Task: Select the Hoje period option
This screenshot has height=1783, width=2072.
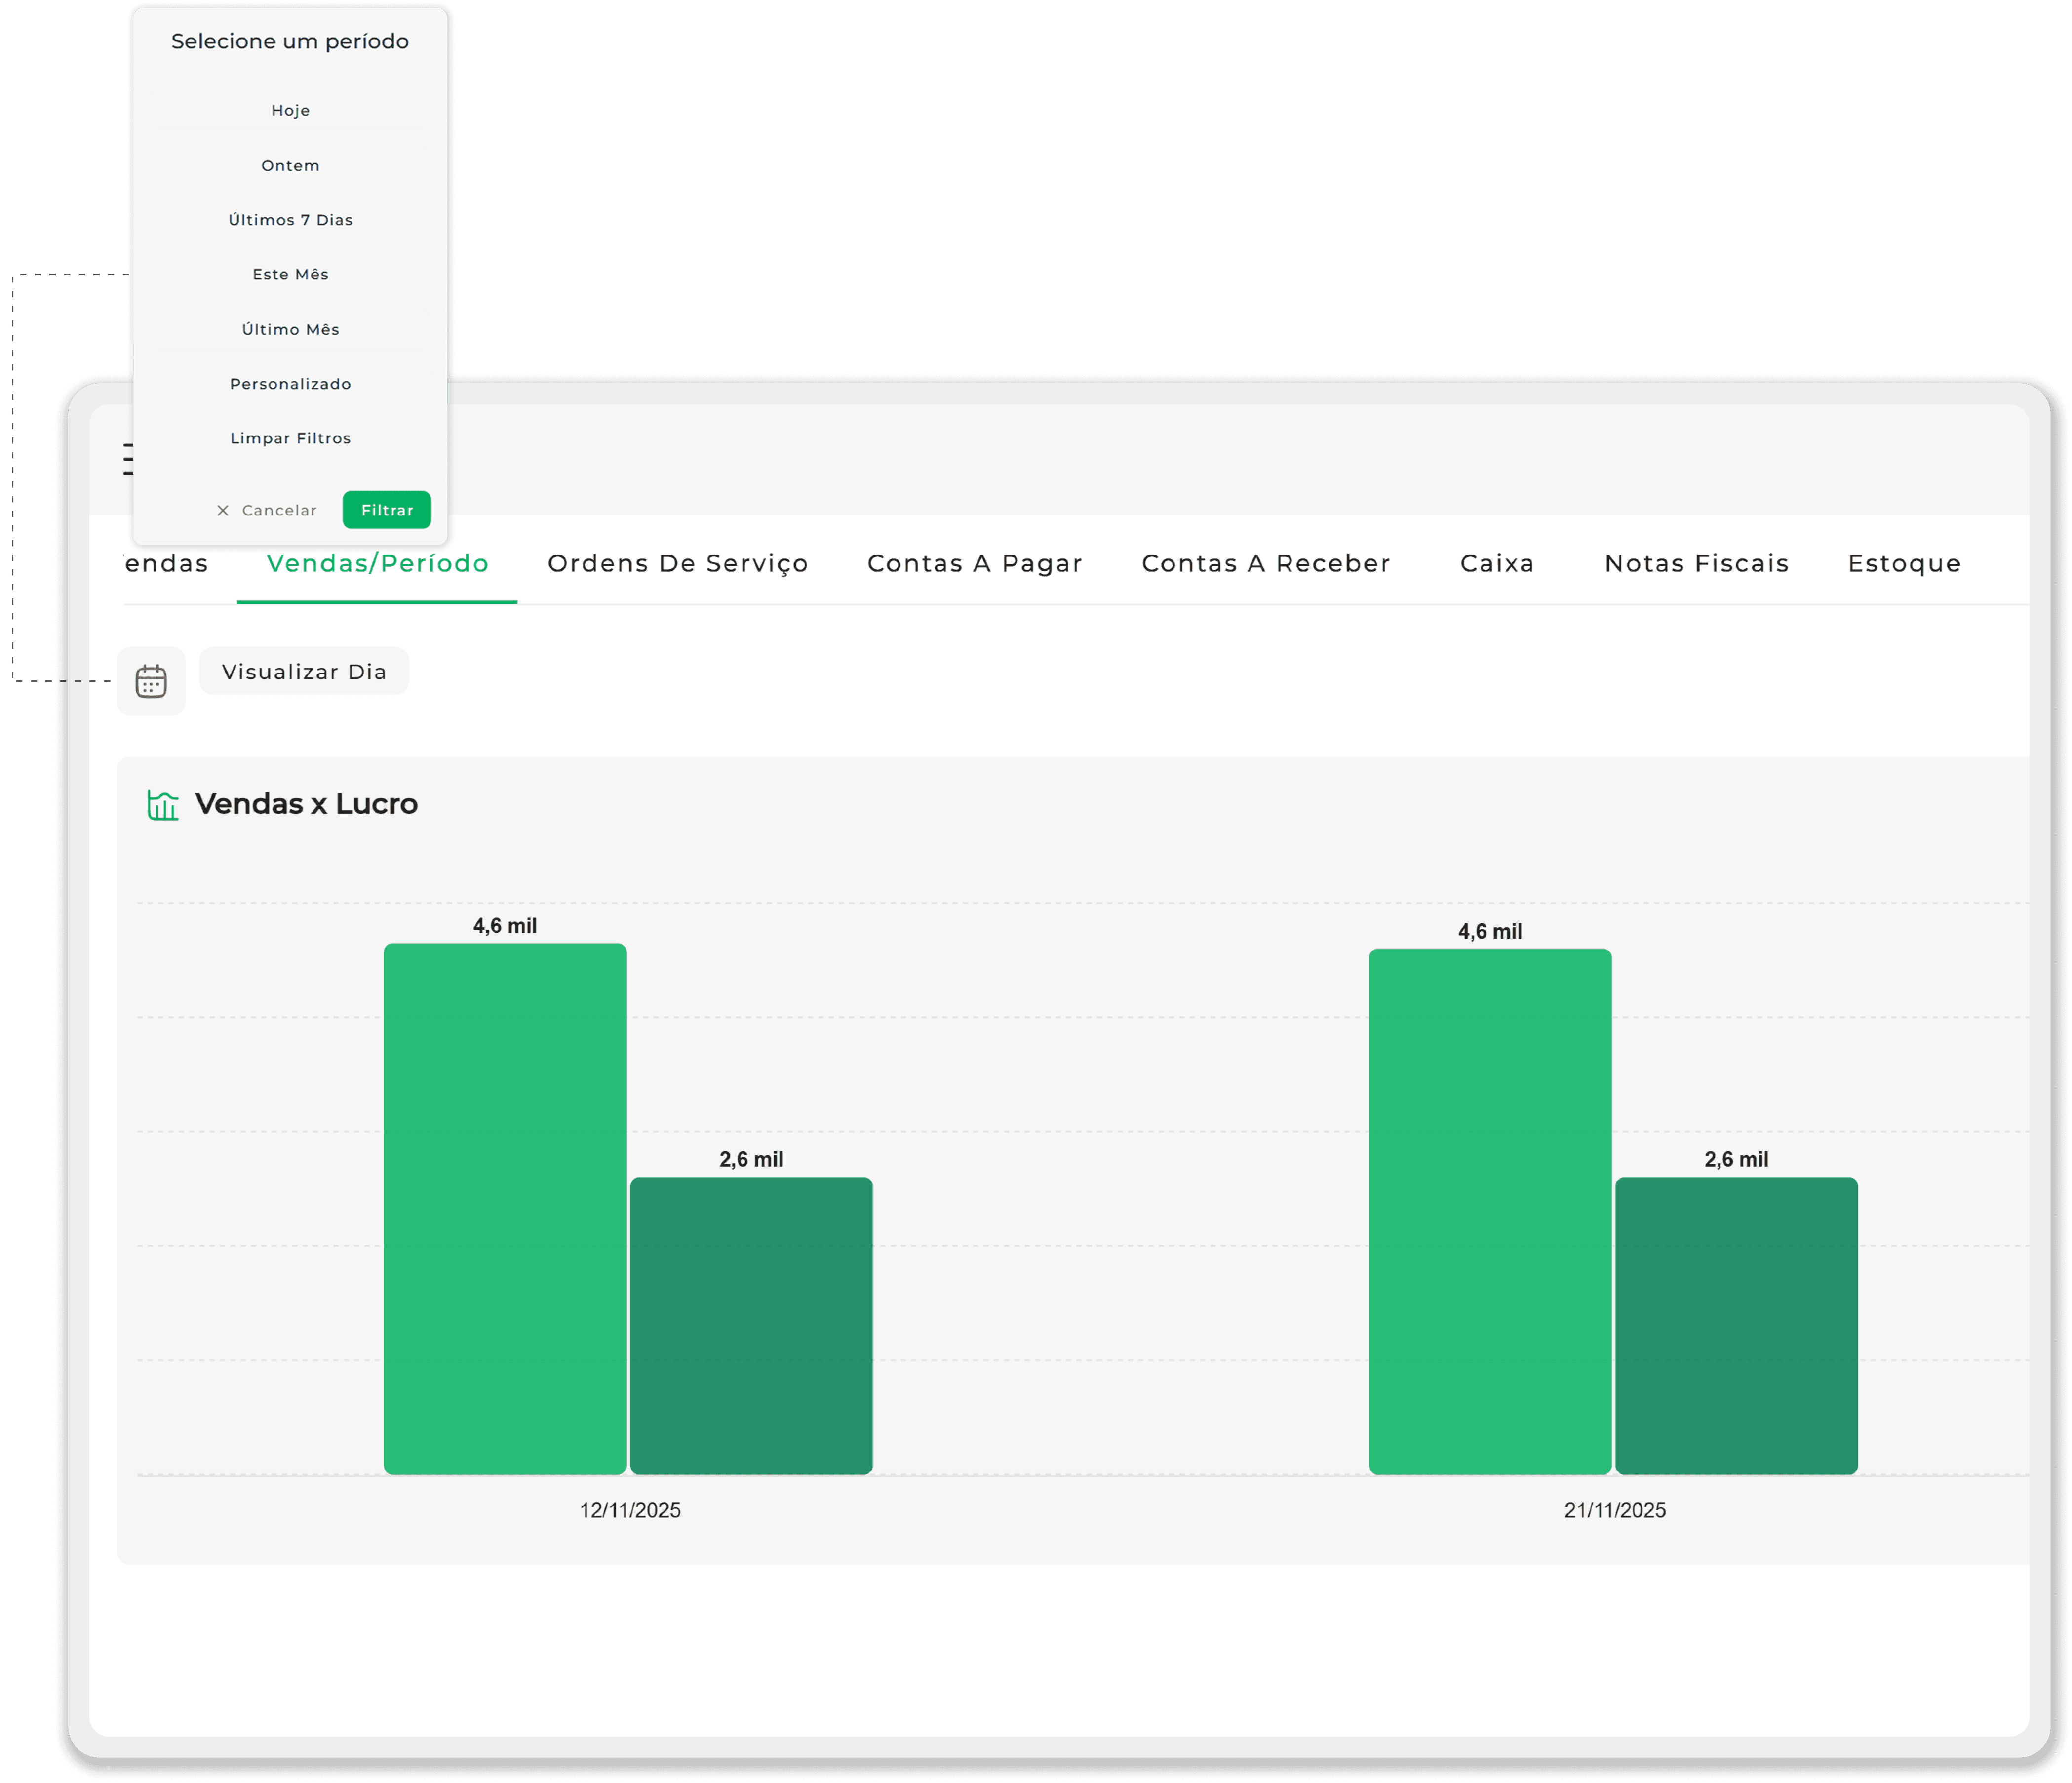Action: tap(290, 110)
